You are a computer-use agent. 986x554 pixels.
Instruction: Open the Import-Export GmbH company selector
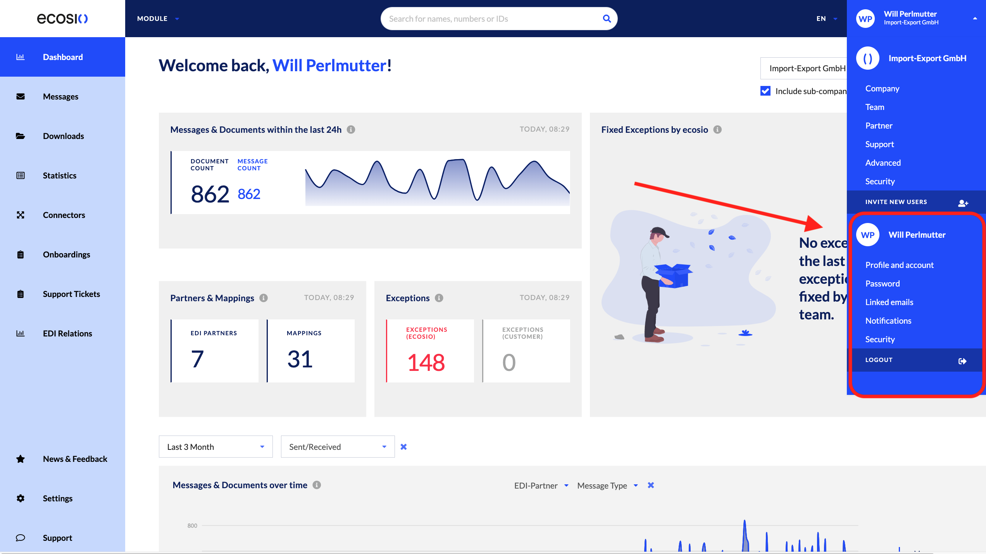[803, 69]
